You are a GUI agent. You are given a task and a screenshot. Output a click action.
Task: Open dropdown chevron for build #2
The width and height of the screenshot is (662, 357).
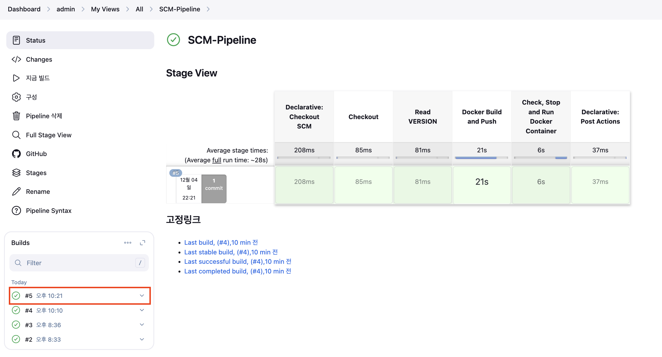(x=142, y=339)
